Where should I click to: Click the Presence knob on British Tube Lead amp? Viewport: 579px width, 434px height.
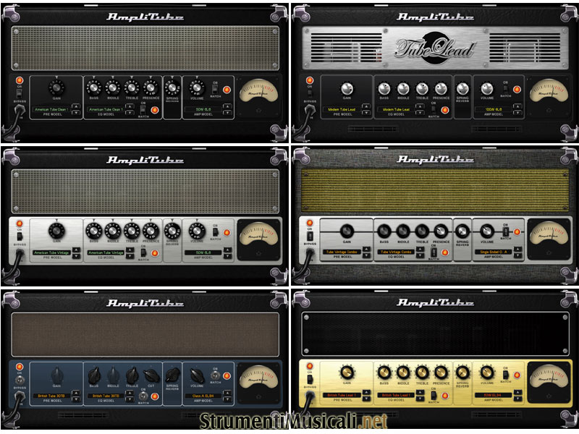point(441,372)
